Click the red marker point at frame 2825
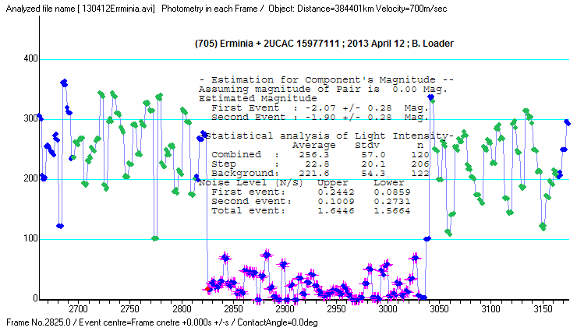577x331 pixels. tap(207, 289)
